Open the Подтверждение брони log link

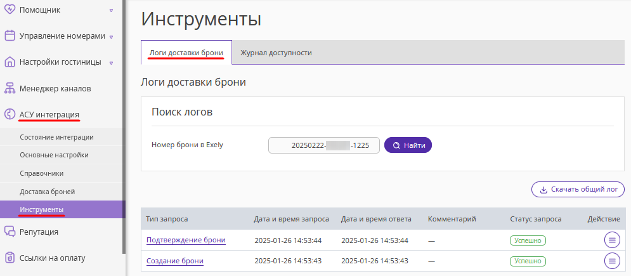point(186,240)
